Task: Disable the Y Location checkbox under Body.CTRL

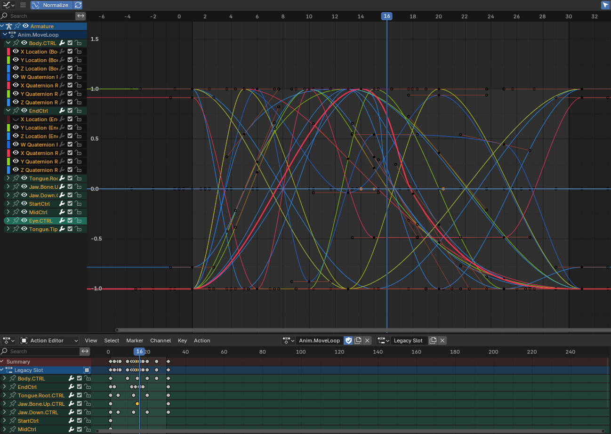Action: pyautogui.click(x=69, y=60)
